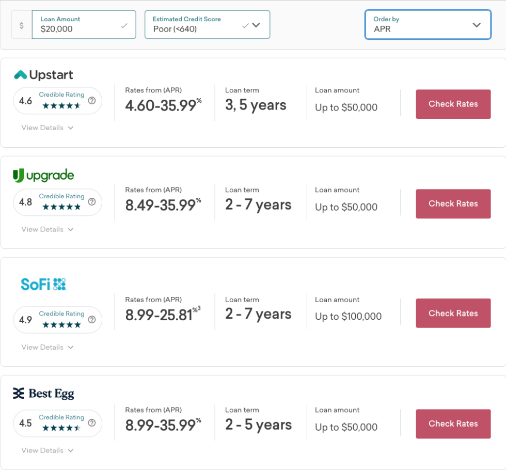The width and height of the screenshot is (506, 470).
Task: Click the dollar sign icon beside Loan Amount
Action: (x=21, y=24)
